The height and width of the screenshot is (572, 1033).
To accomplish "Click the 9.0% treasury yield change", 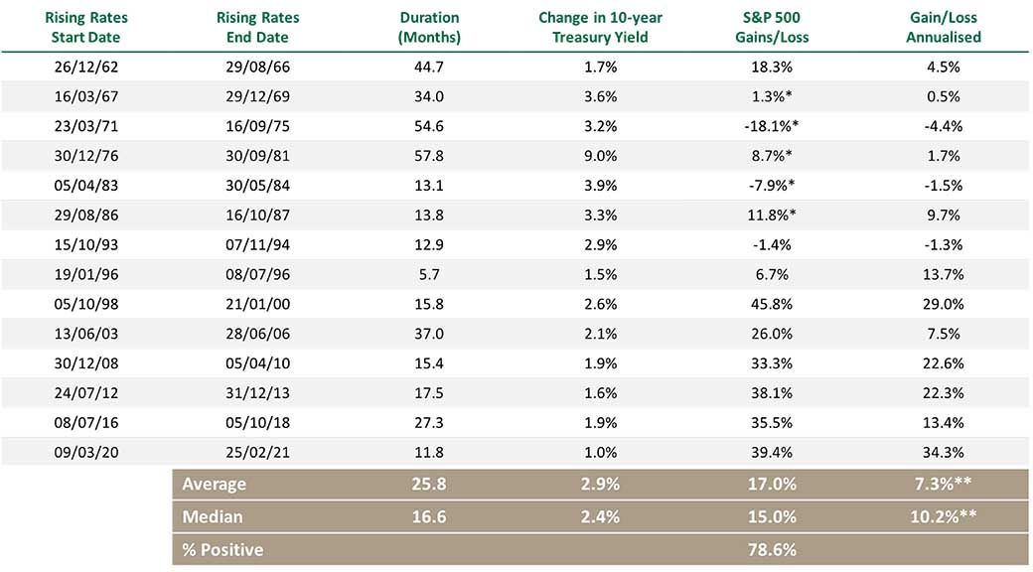I will pyautogui.click(x=600, y=156).
